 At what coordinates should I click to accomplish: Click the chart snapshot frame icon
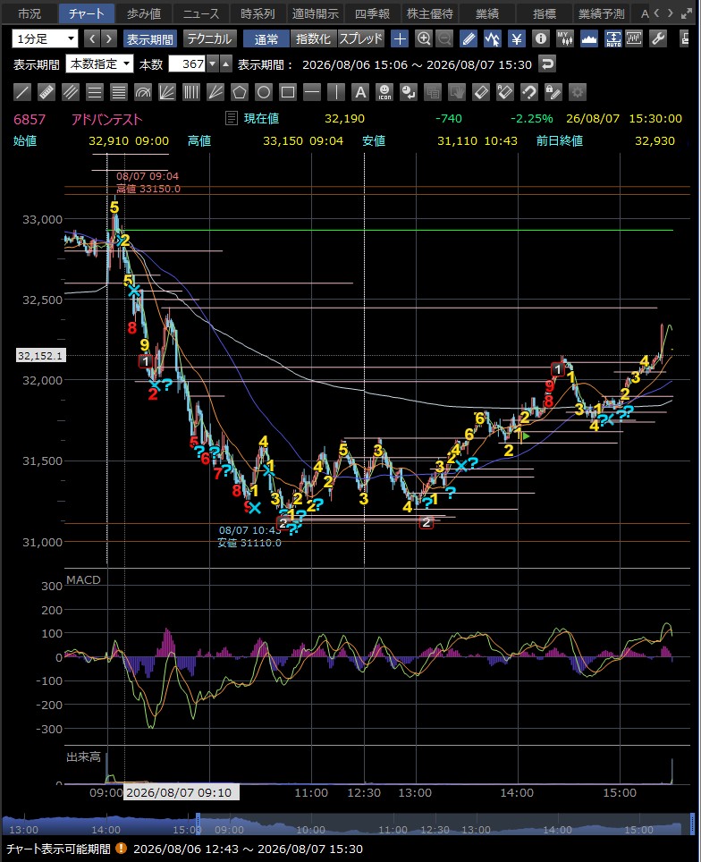point(634,39)
